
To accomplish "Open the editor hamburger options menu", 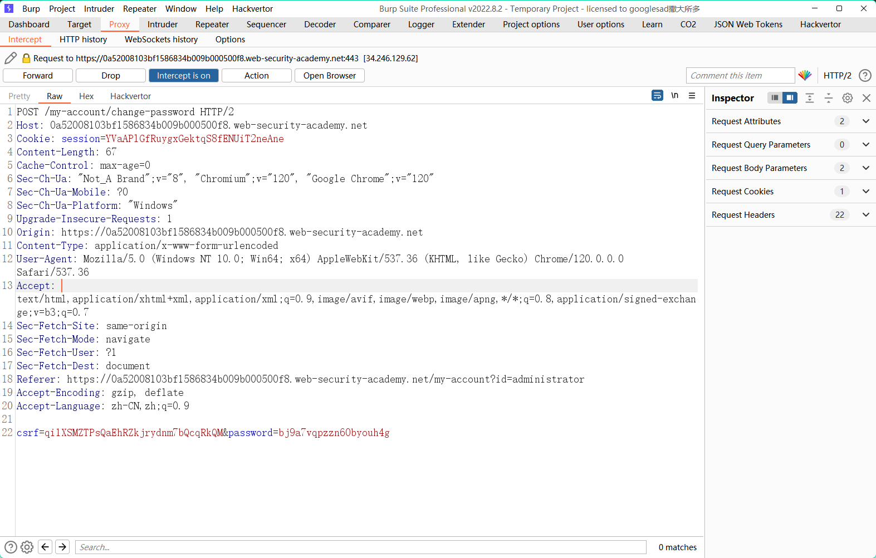I will coord(692,95).
